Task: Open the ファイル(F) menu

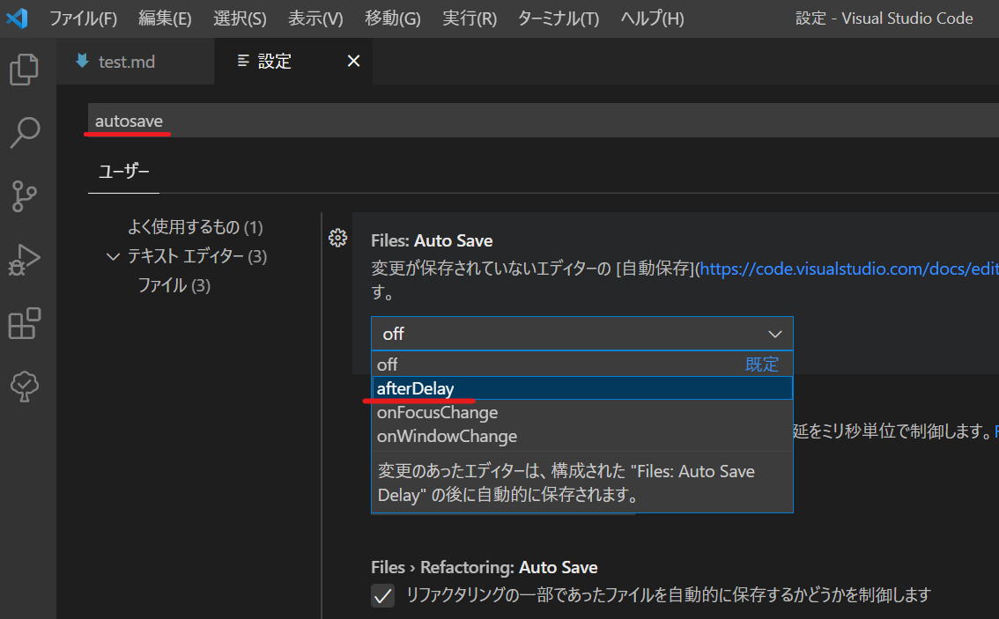Action: tap(83, 18)
